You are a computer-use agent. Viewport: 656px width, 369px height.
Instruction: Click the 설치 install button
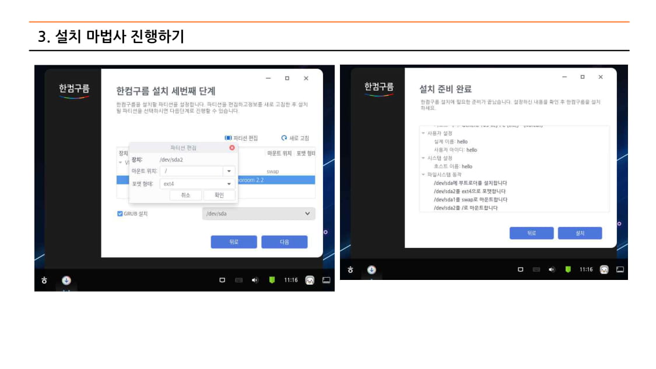coord(580,233)
